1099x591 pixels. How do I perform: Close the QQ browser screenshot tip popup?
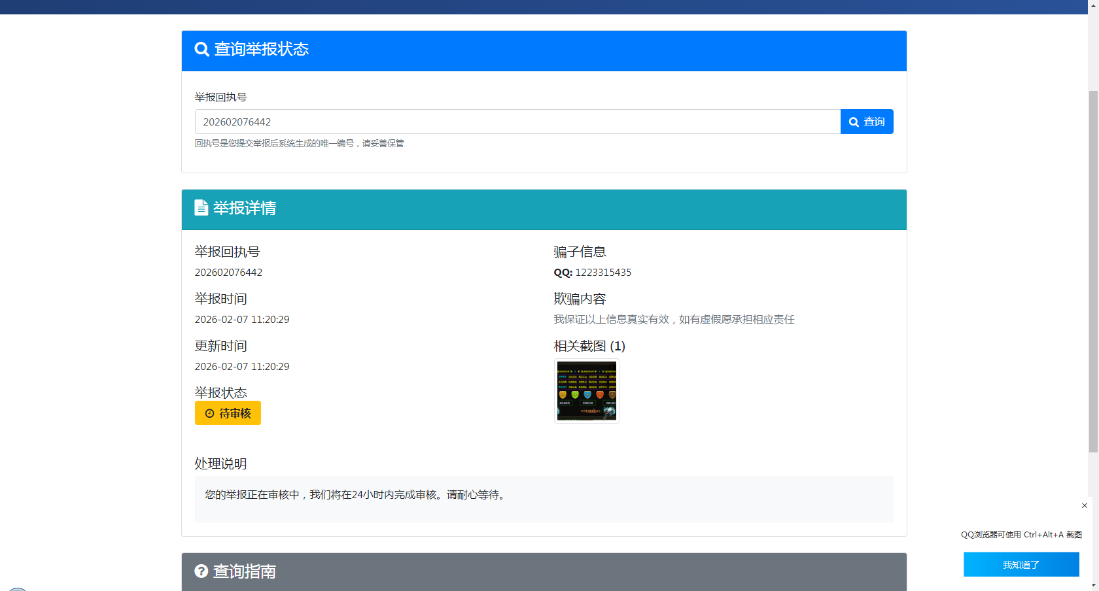[x=1085, y=505]
